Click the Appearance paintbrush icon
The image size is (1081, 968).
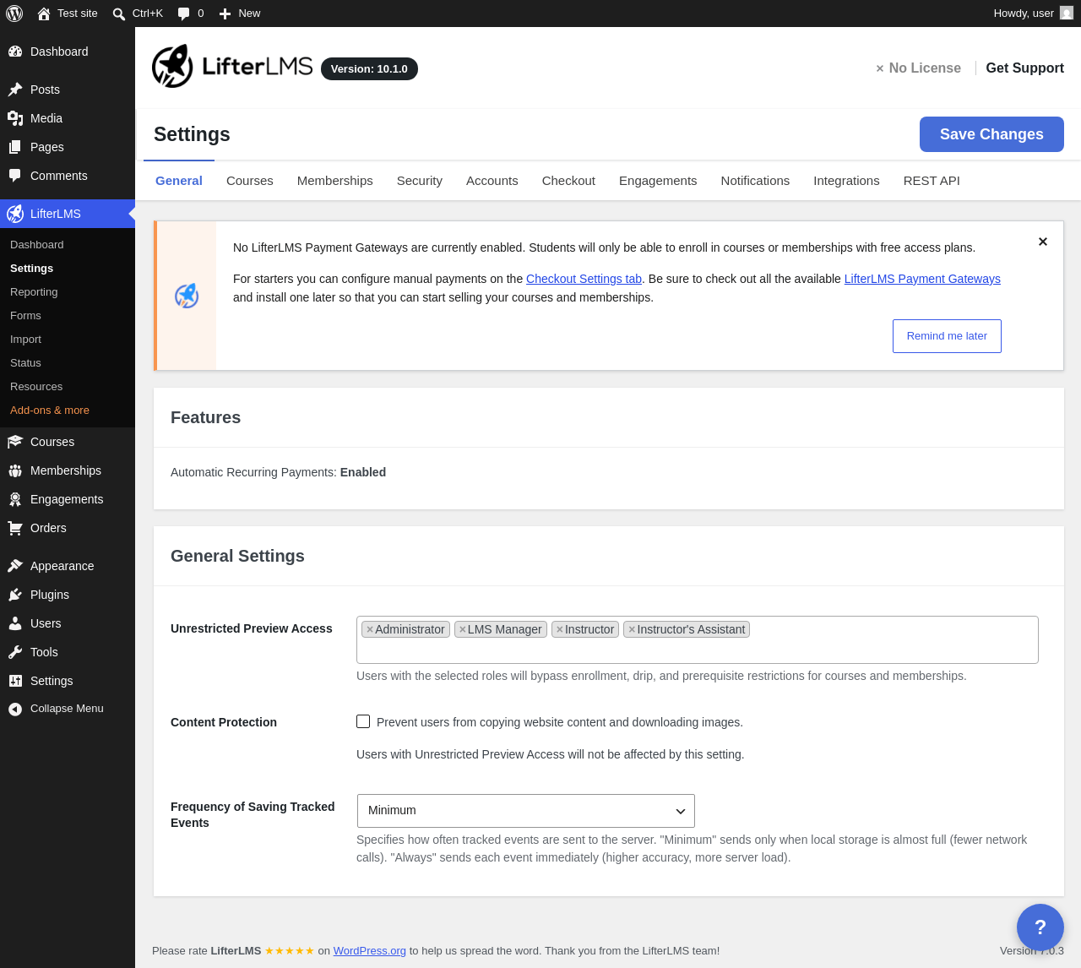point(15,566)
